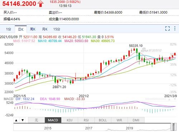Show the RSI indicator

86,120
